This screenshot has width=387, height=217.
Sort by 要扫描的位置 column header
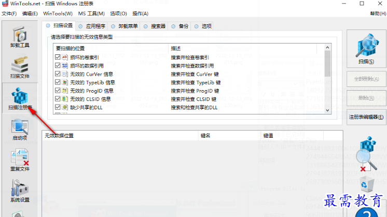coord(110,48)
